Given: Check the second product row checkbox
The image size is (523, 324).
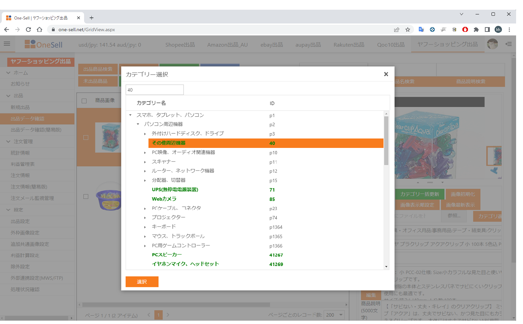Looking at the screenshot, I should [86, 197].
